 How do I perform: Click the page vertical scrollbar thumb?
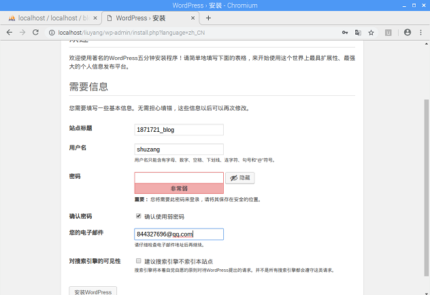point(426,188)
